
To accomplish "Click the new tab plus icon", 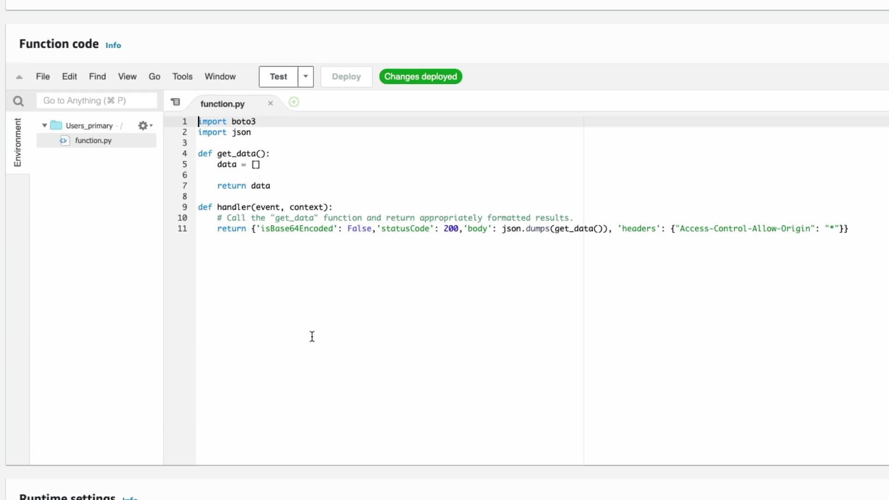I will [294, 102].
